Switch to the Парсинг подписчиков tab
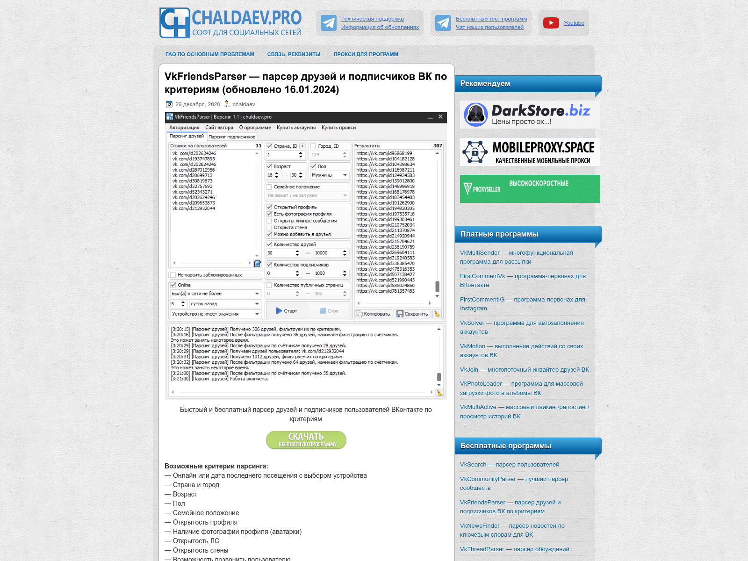This screenshot has height=561, width=748. click(232, 137)
